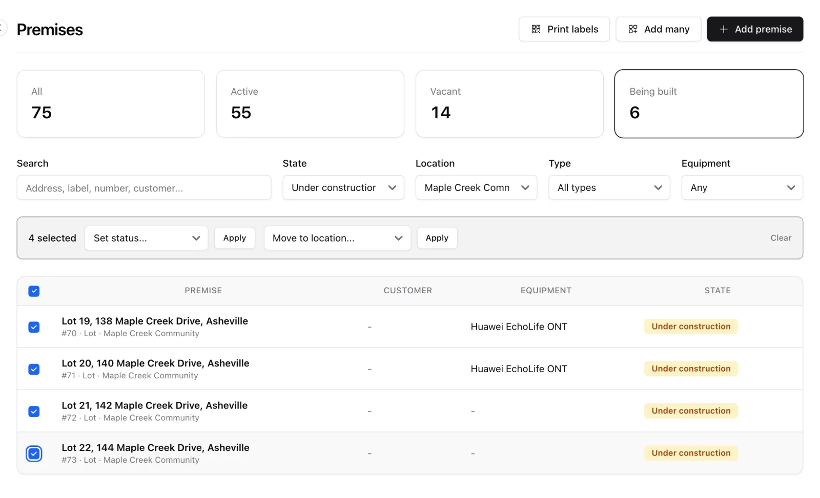This screenshot has height=498, width=820.
Task: Click the STATE column header
Action: [x=717, y=291]
